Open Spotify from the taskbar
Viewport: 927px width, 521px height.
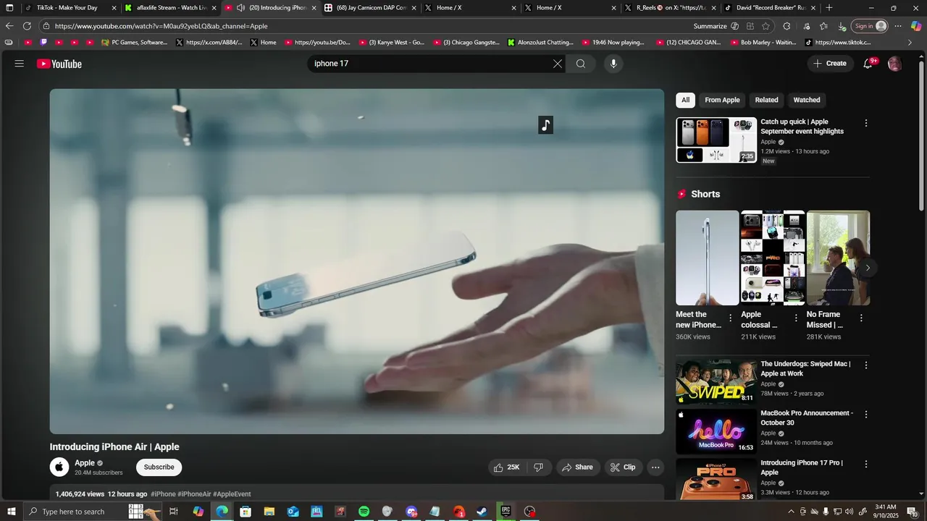coord(364,512)
